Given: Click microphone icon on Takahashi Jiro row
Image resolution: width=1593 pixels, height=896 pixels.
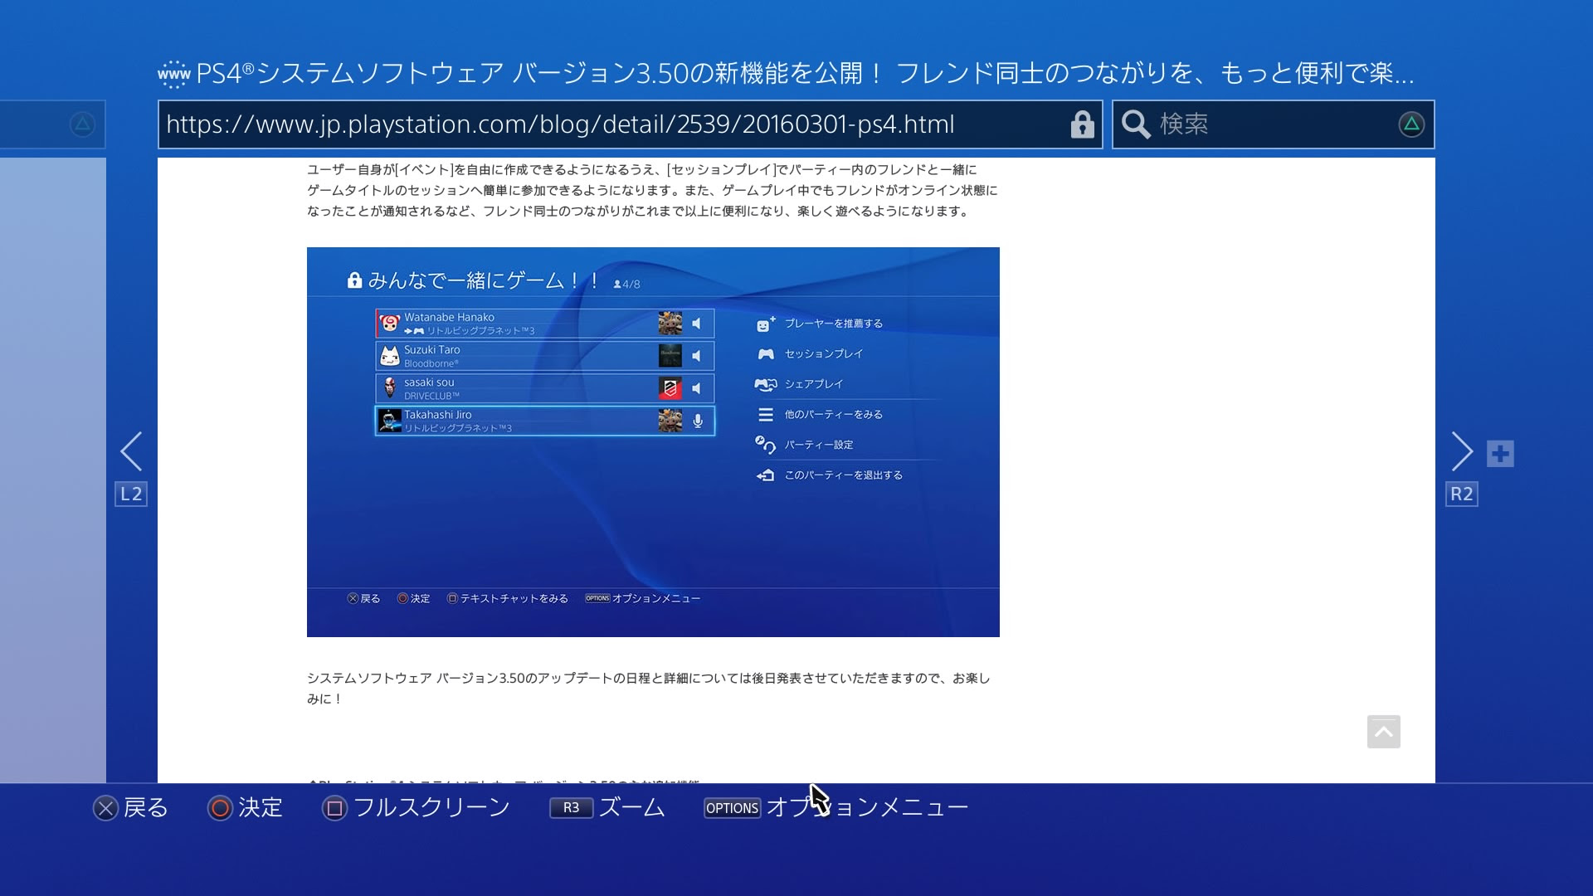Looking at the screenshot, I should 698,421.
